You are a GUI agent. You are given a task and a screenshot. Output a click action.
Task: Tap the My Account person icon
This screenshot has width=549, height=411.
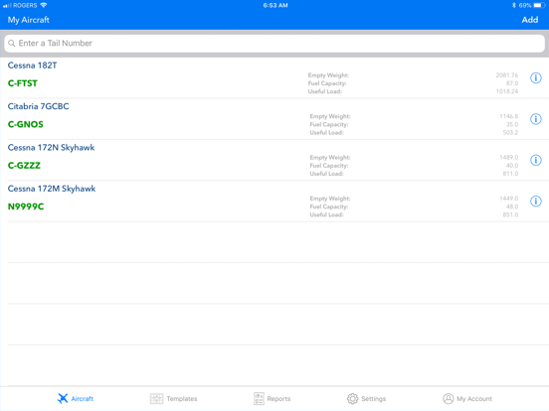pos(449,398)
